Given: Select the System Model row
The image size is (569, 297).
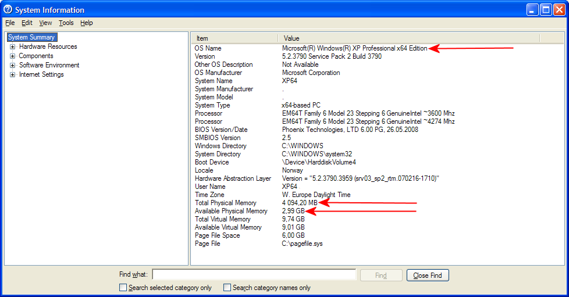Looking at the screenshot, I should (378, 97).
